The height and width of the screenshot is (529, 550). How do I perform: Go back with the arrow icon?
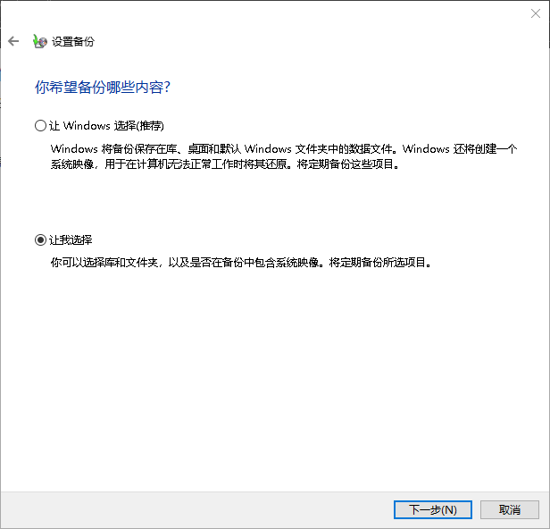click(x=13, y=41)
